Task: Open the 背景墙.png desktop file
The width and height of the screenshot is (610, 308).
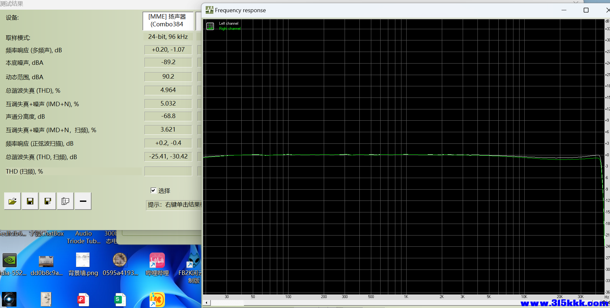Action: tap(83, 260)
